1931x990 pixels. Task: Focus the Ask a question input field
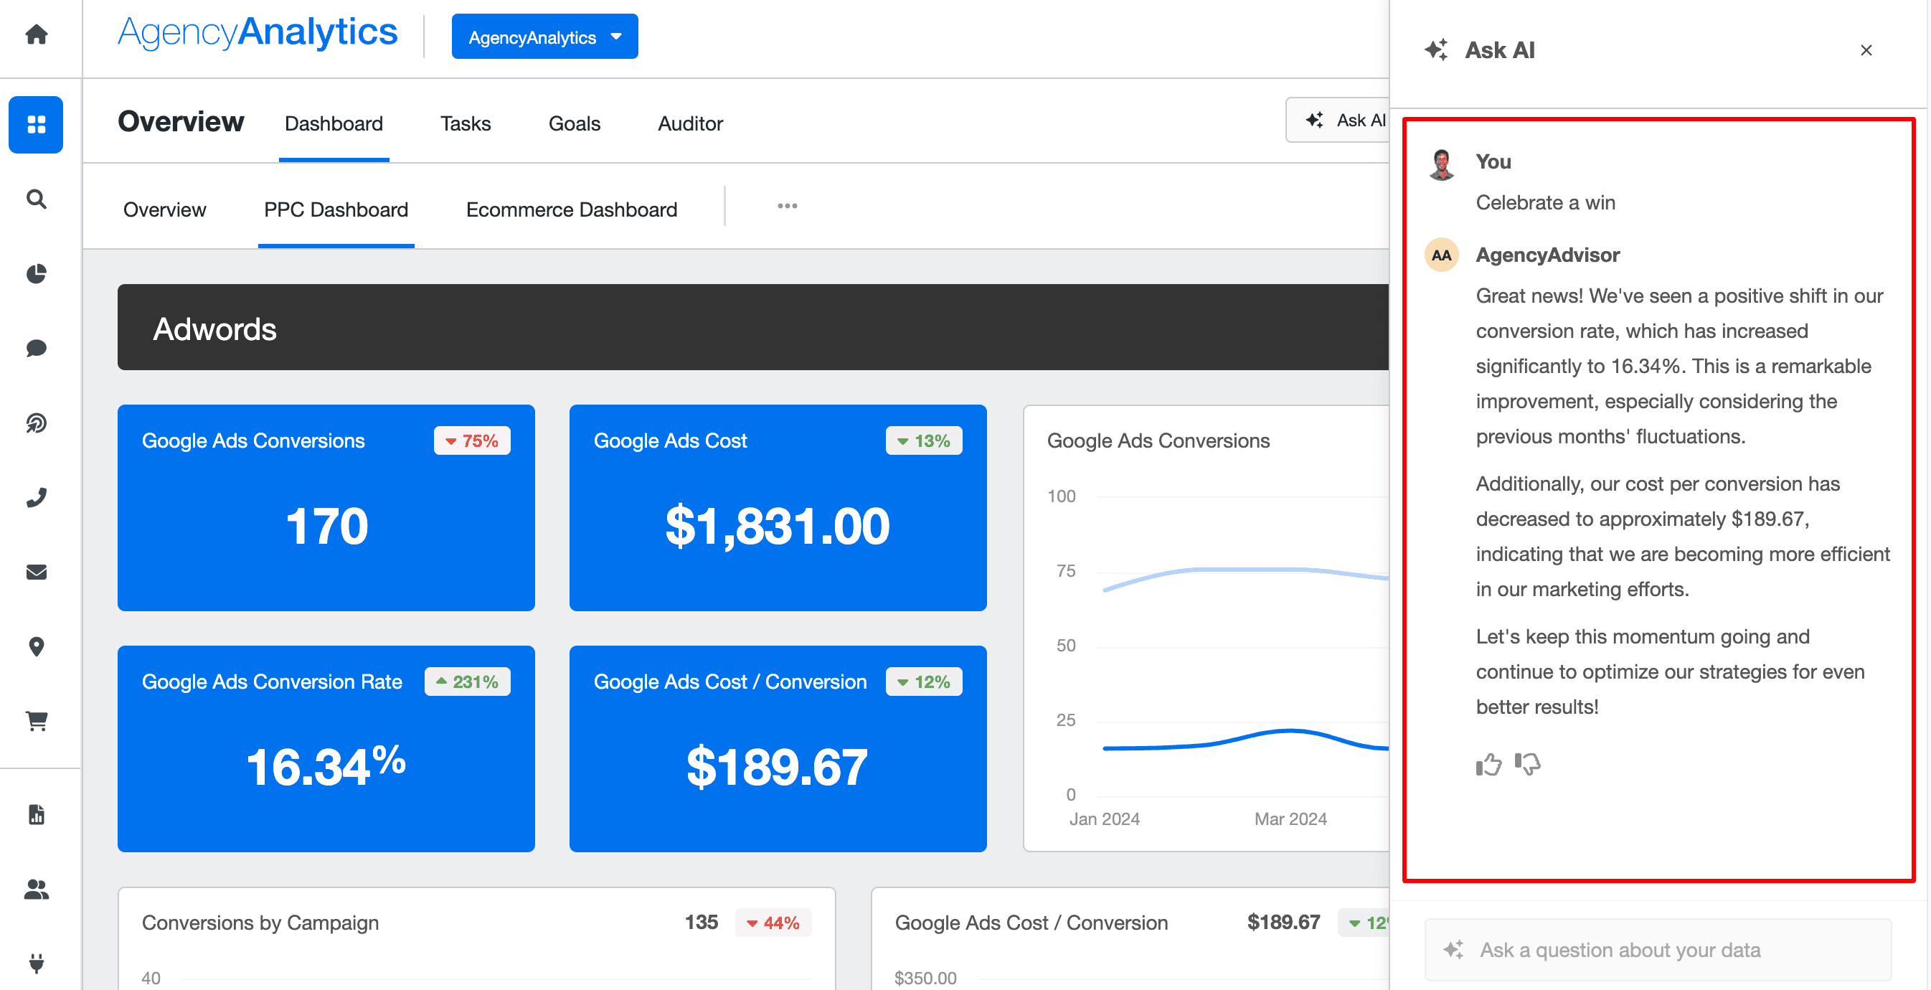pos(1657,950)
